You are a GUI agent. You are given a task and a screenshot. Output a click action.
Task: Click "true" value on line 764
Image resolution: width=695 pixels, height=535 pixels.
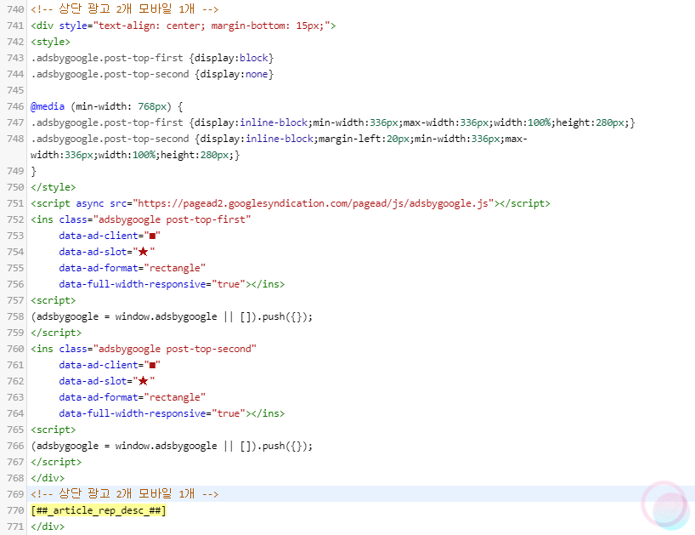coord(229,413)
